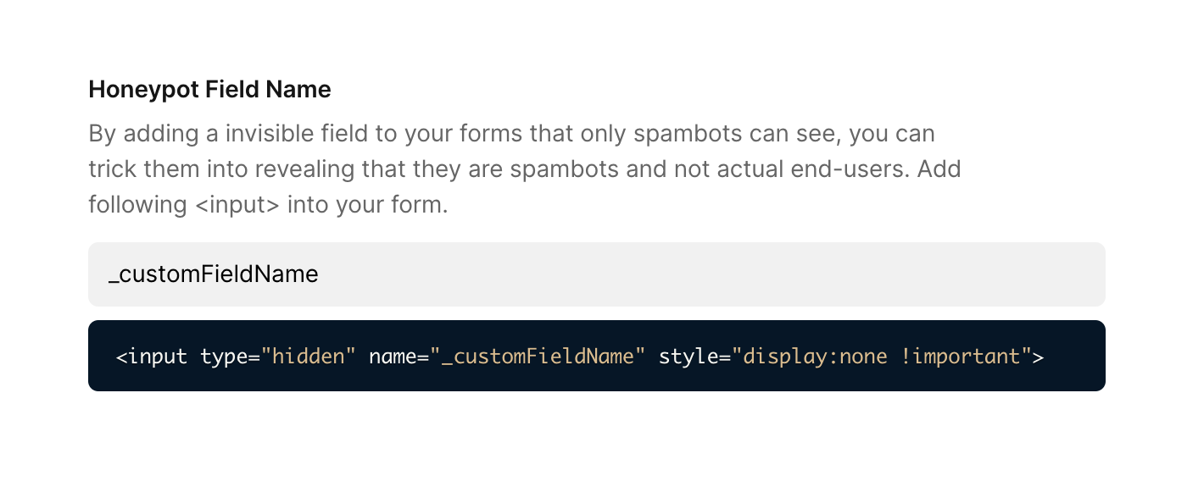Click the closing ">" bracket in code
Screen dimensions: 1204x498
pyautogui.click(x=1038, y=357)
